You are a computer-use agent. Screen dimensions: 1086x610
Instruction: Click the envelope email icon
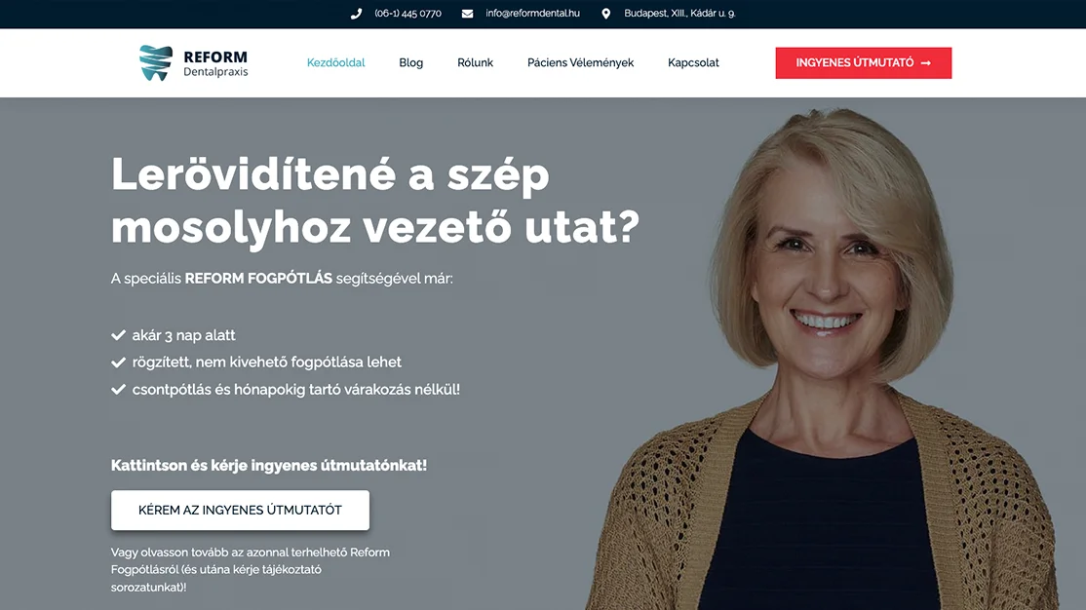(468, 14)
